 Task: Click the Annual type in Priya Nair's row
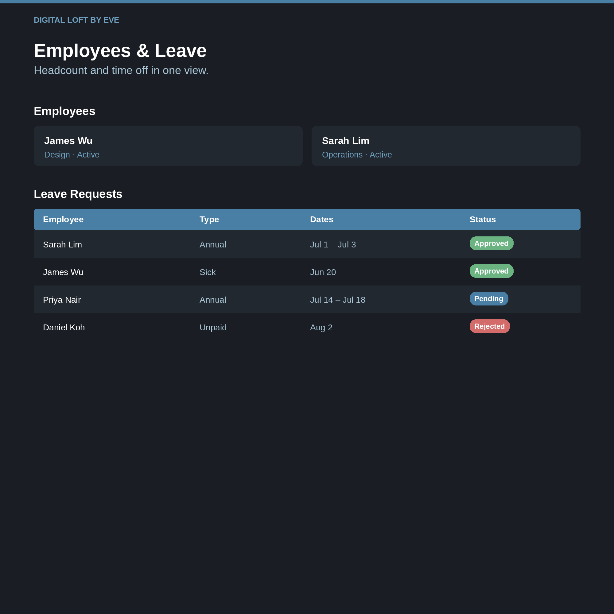coord(213,300)
